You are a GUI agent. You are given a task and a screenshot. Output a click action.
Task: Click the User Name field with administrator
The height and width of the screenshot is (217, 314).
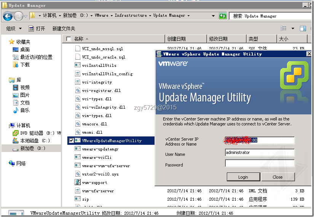pos(260,153)
